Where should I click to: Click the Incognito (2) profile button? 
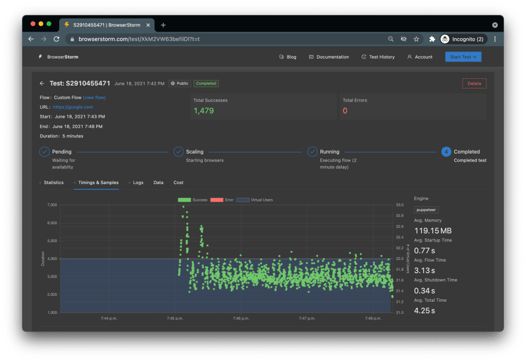[x=464, y=39]
